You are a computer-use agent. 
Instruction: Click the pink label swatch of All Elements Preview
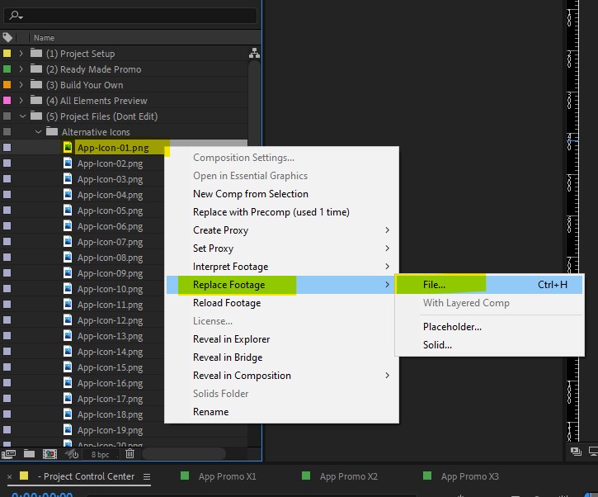tap(7, 101)
